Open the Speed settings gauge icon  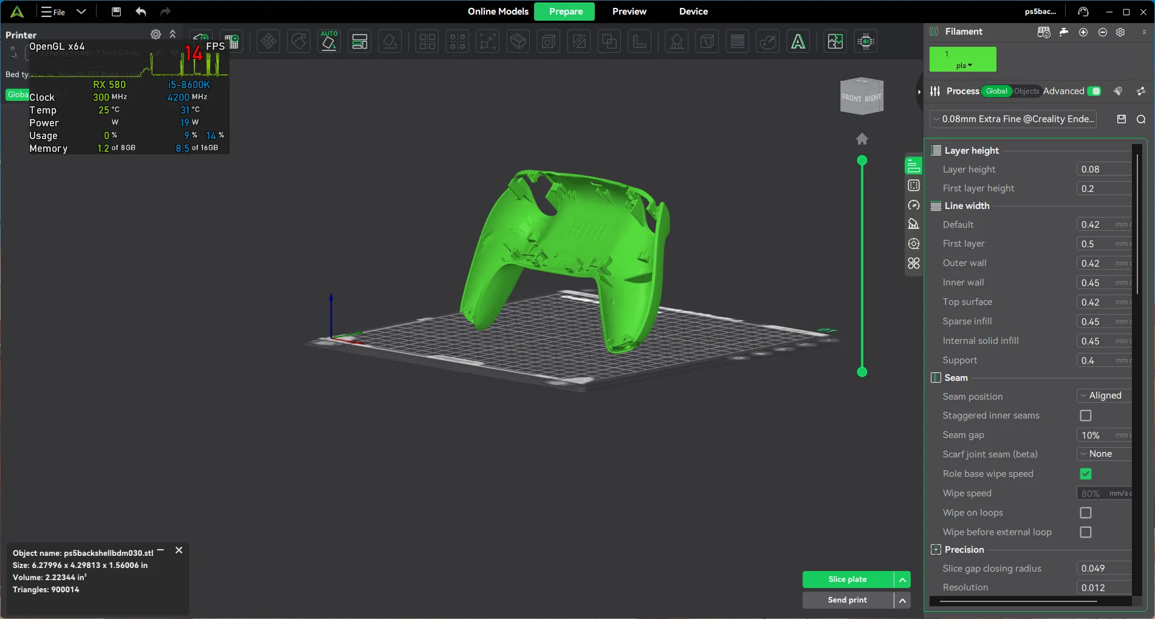pos(914,205)
